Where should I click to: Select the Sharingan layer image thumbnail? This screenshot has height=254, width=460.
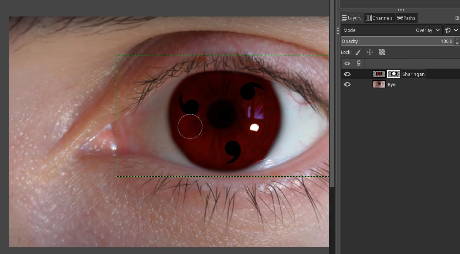pyautogui.click(x=379, y=74)
